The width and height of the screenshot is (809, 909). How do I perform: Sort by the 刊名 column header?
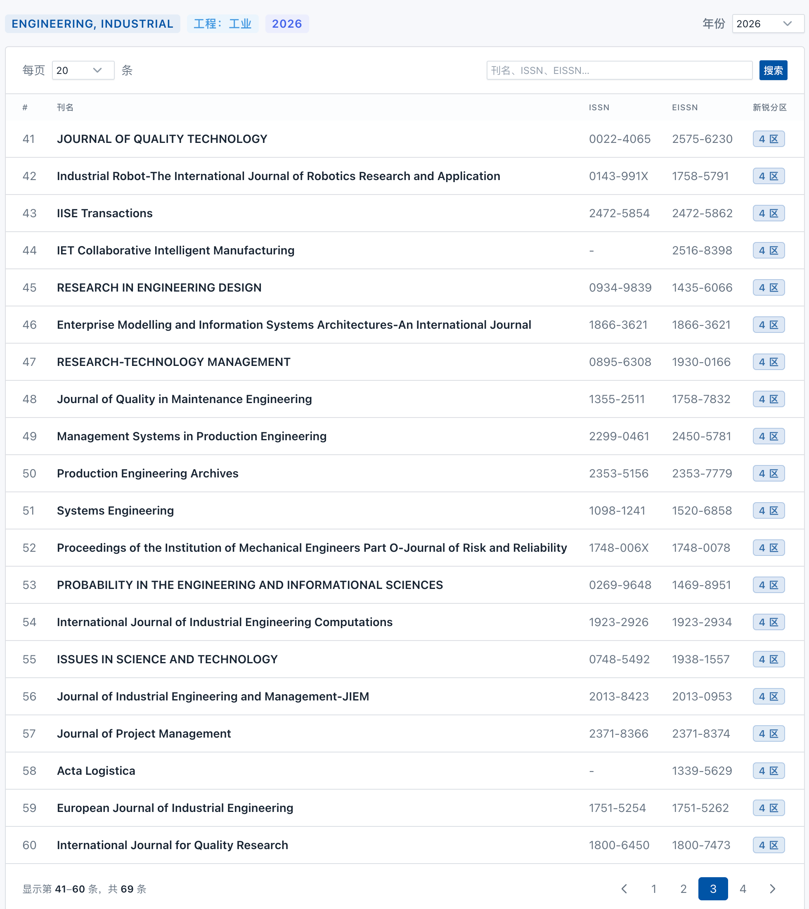[65, 107]
